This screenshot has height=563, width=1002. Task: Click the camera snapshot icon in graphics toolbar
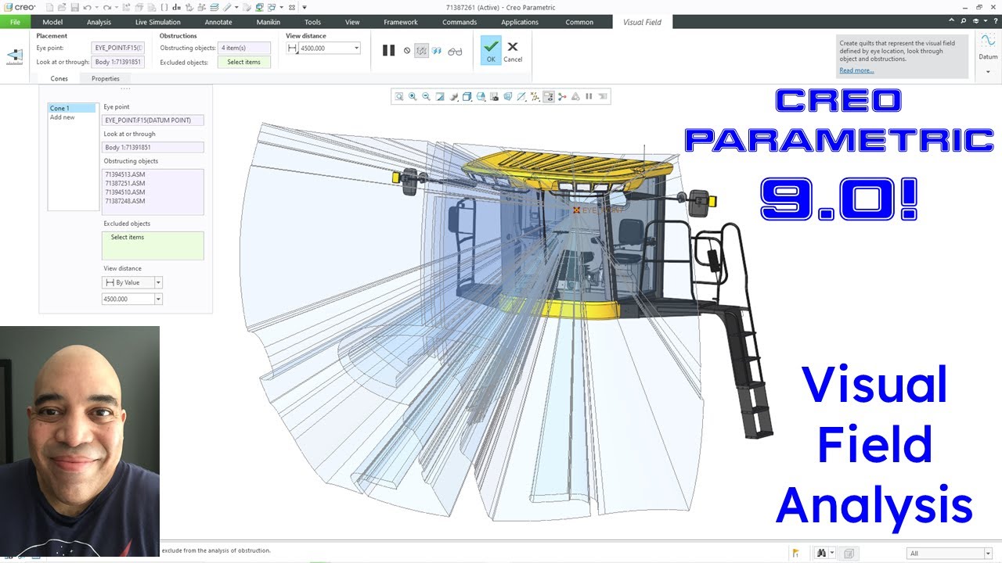495,97
